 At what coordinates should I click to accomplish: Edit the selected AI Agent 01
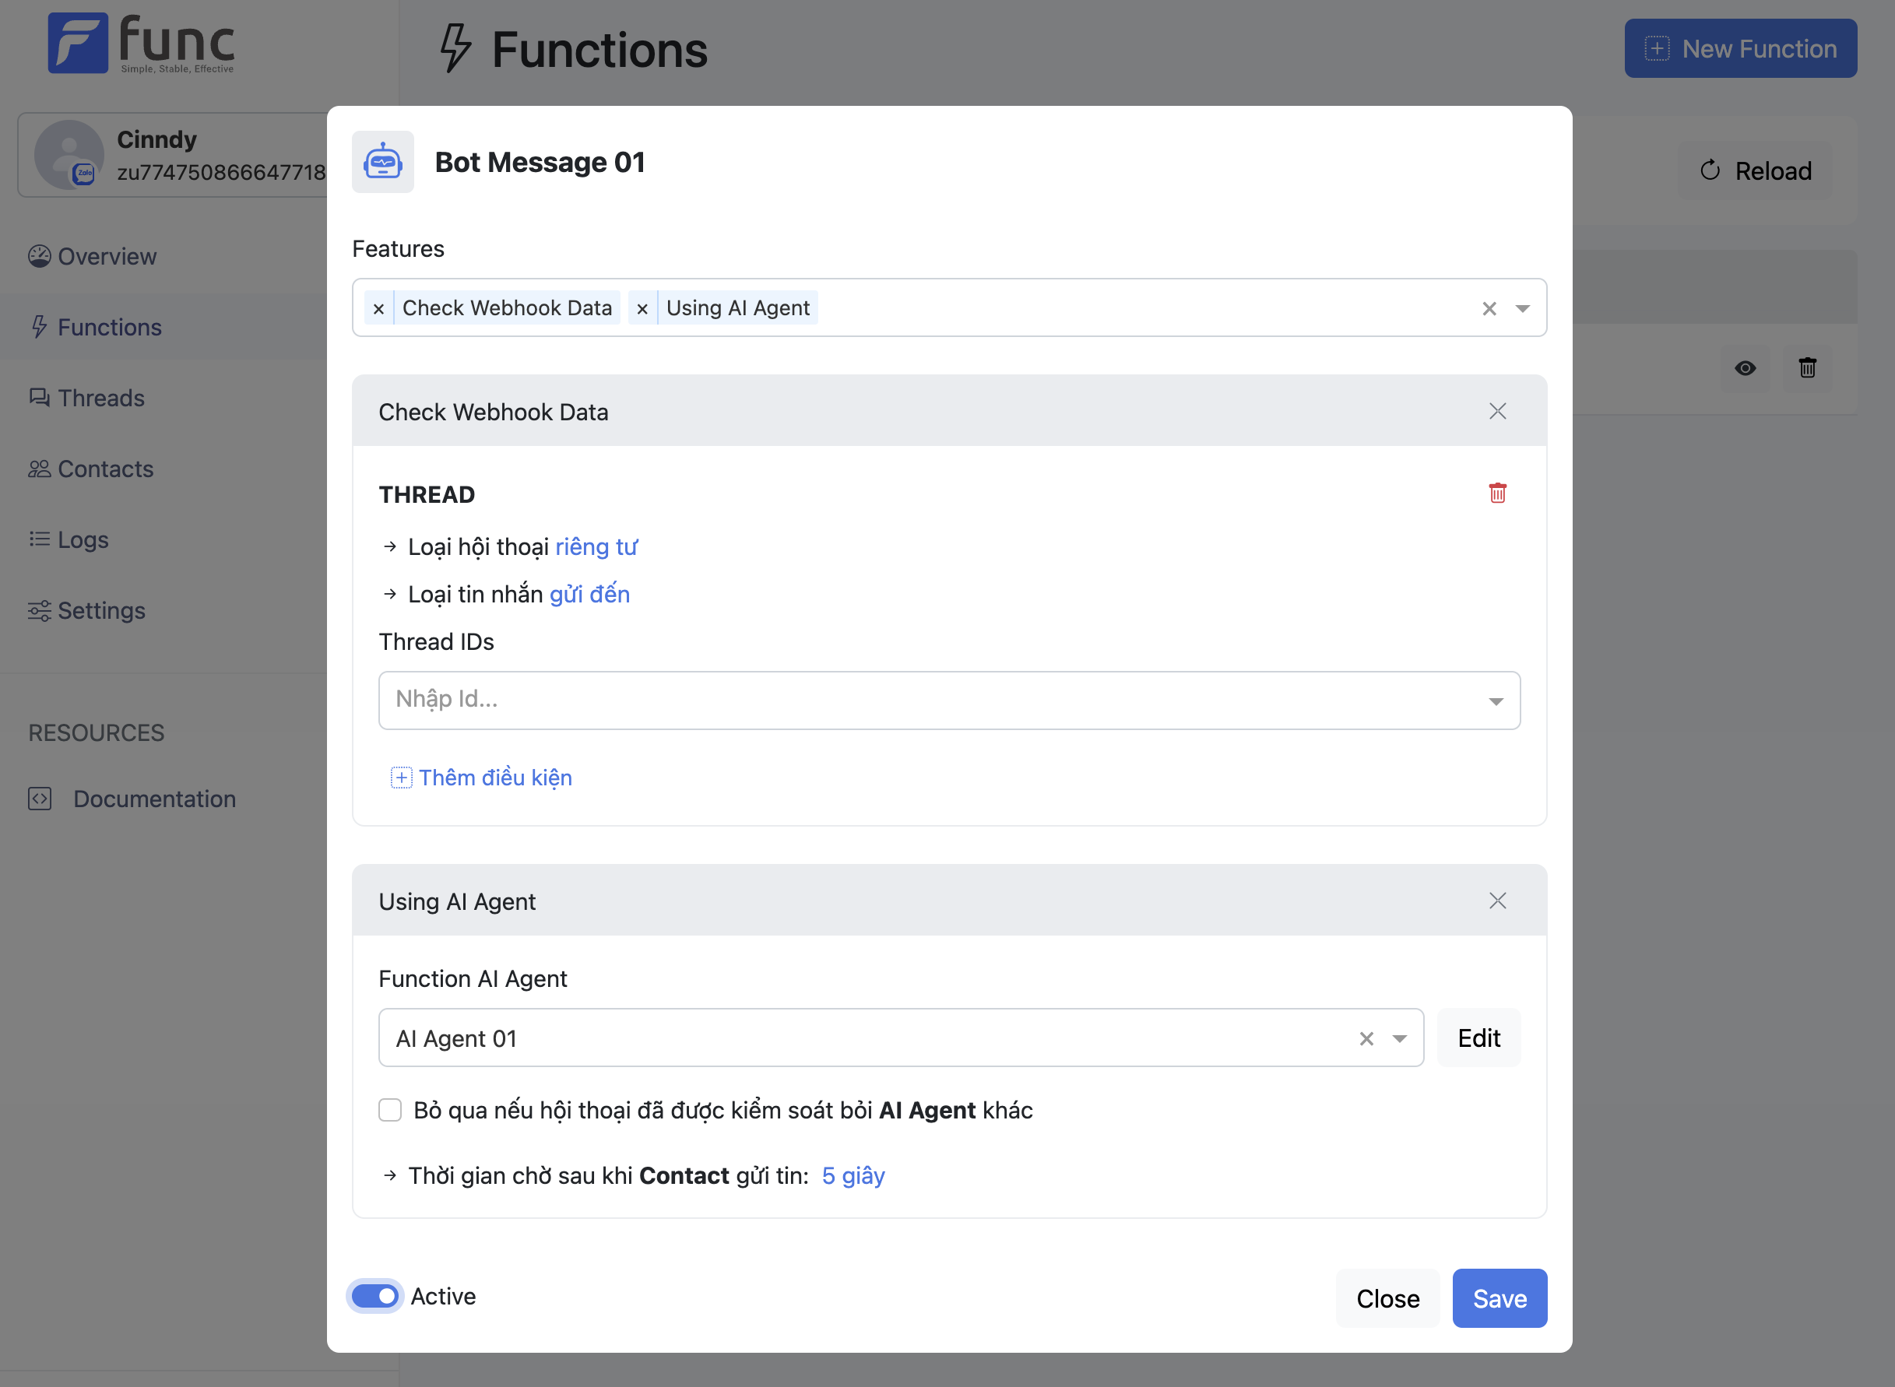[x=1478, y=1038]
